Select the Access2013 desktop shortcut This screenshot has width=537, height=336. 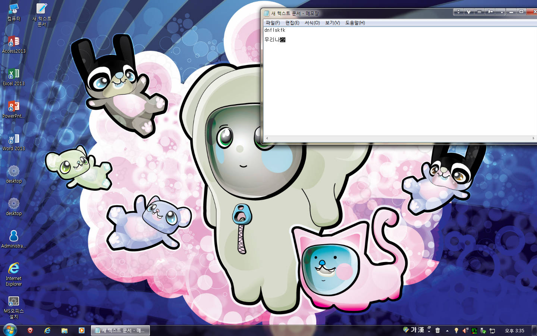(x=14, y=45)
